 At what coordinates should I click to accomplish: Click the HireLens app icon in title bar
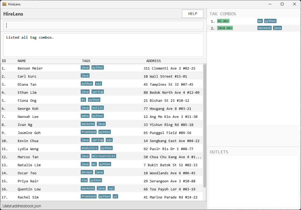coord(5,4)
